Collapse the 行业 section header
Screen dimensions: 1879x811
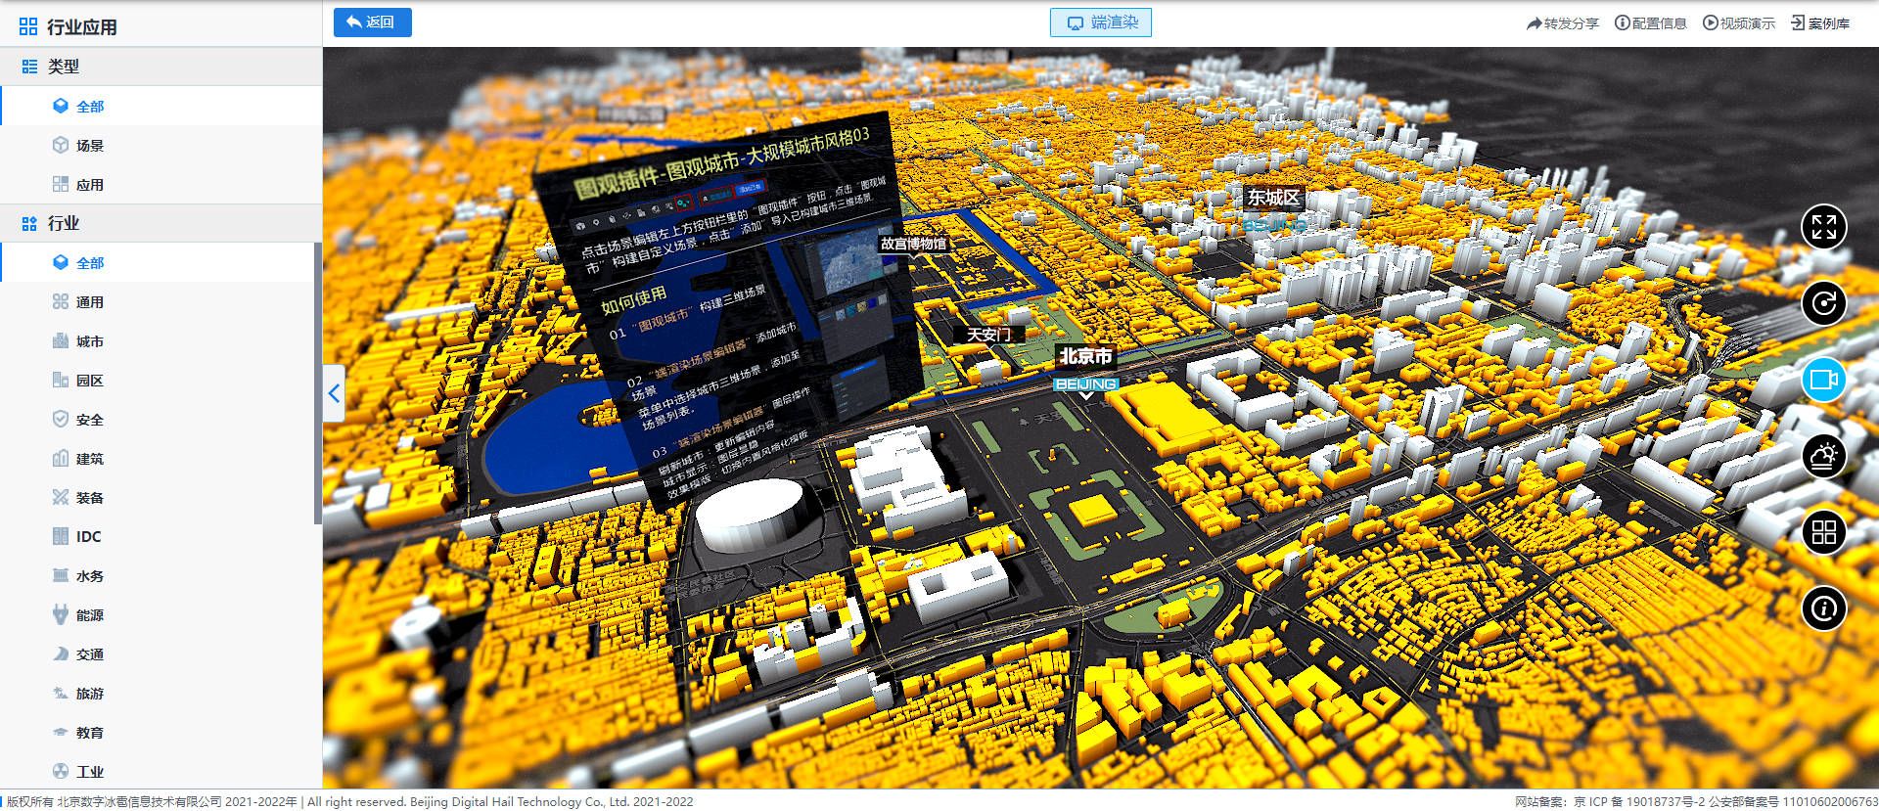point(64,223)
